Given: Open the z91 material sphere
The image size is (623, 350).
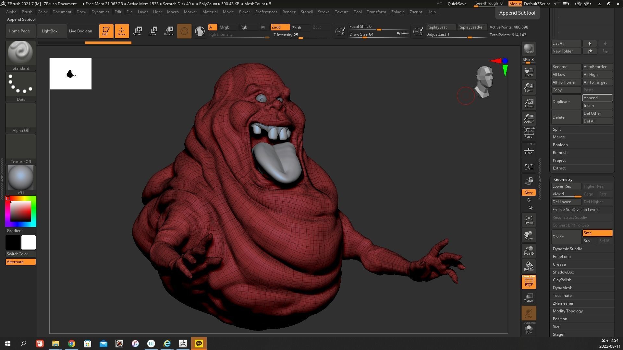Looking at the screenshot, I should click(21, 180).
